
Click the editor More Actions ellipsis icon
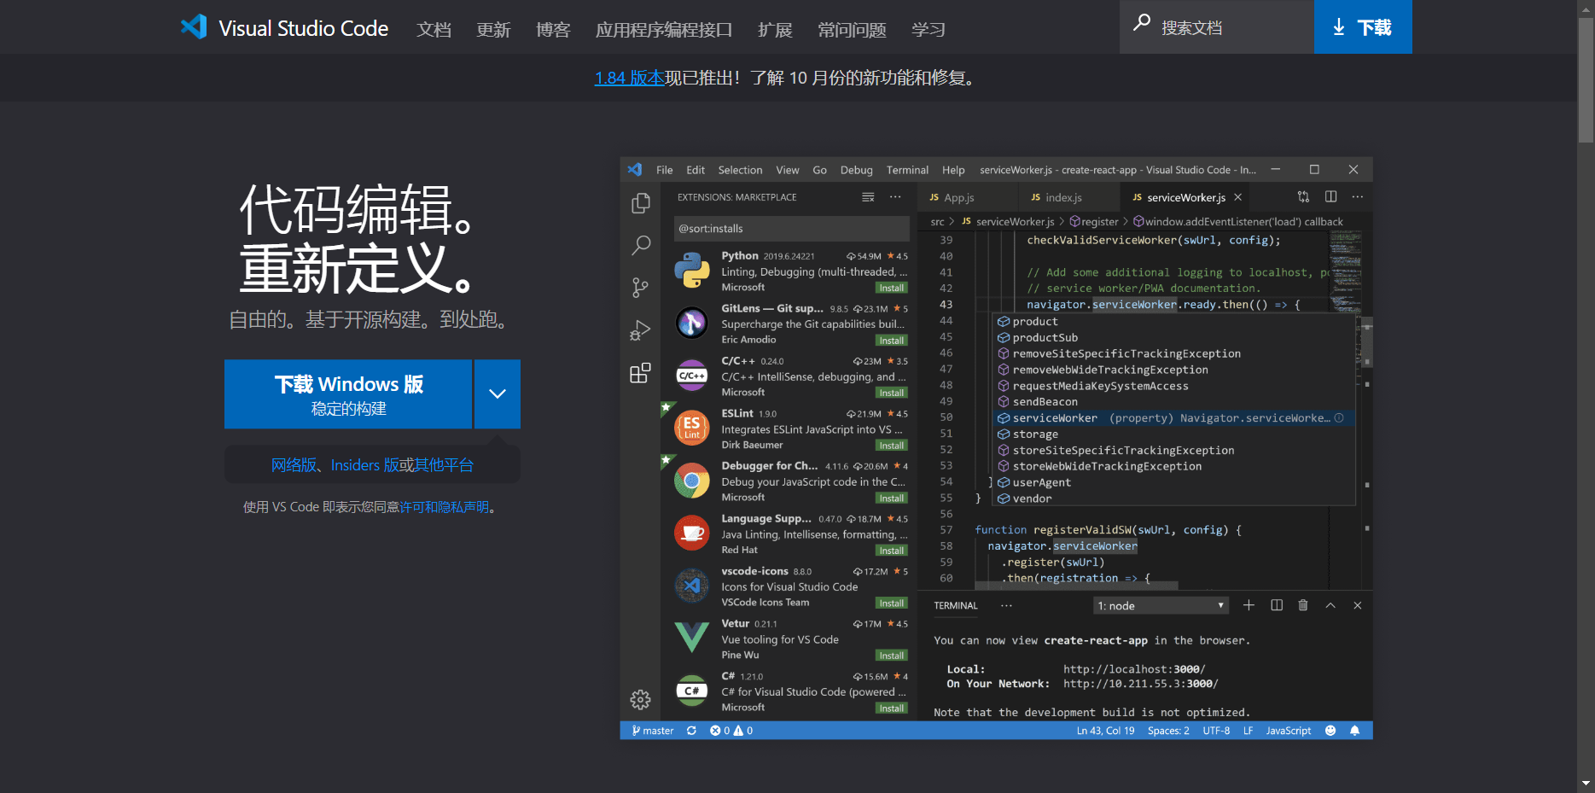pos(1358,196)
